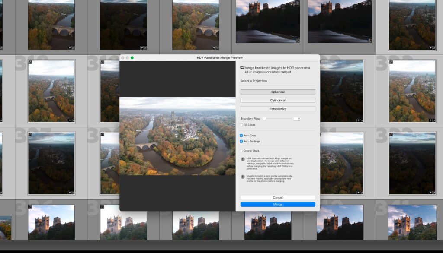Select dark aerial thumbnail right of projection buttons
Image resolution: width=443 pixels, height=253 pixels.
[342, 91]
